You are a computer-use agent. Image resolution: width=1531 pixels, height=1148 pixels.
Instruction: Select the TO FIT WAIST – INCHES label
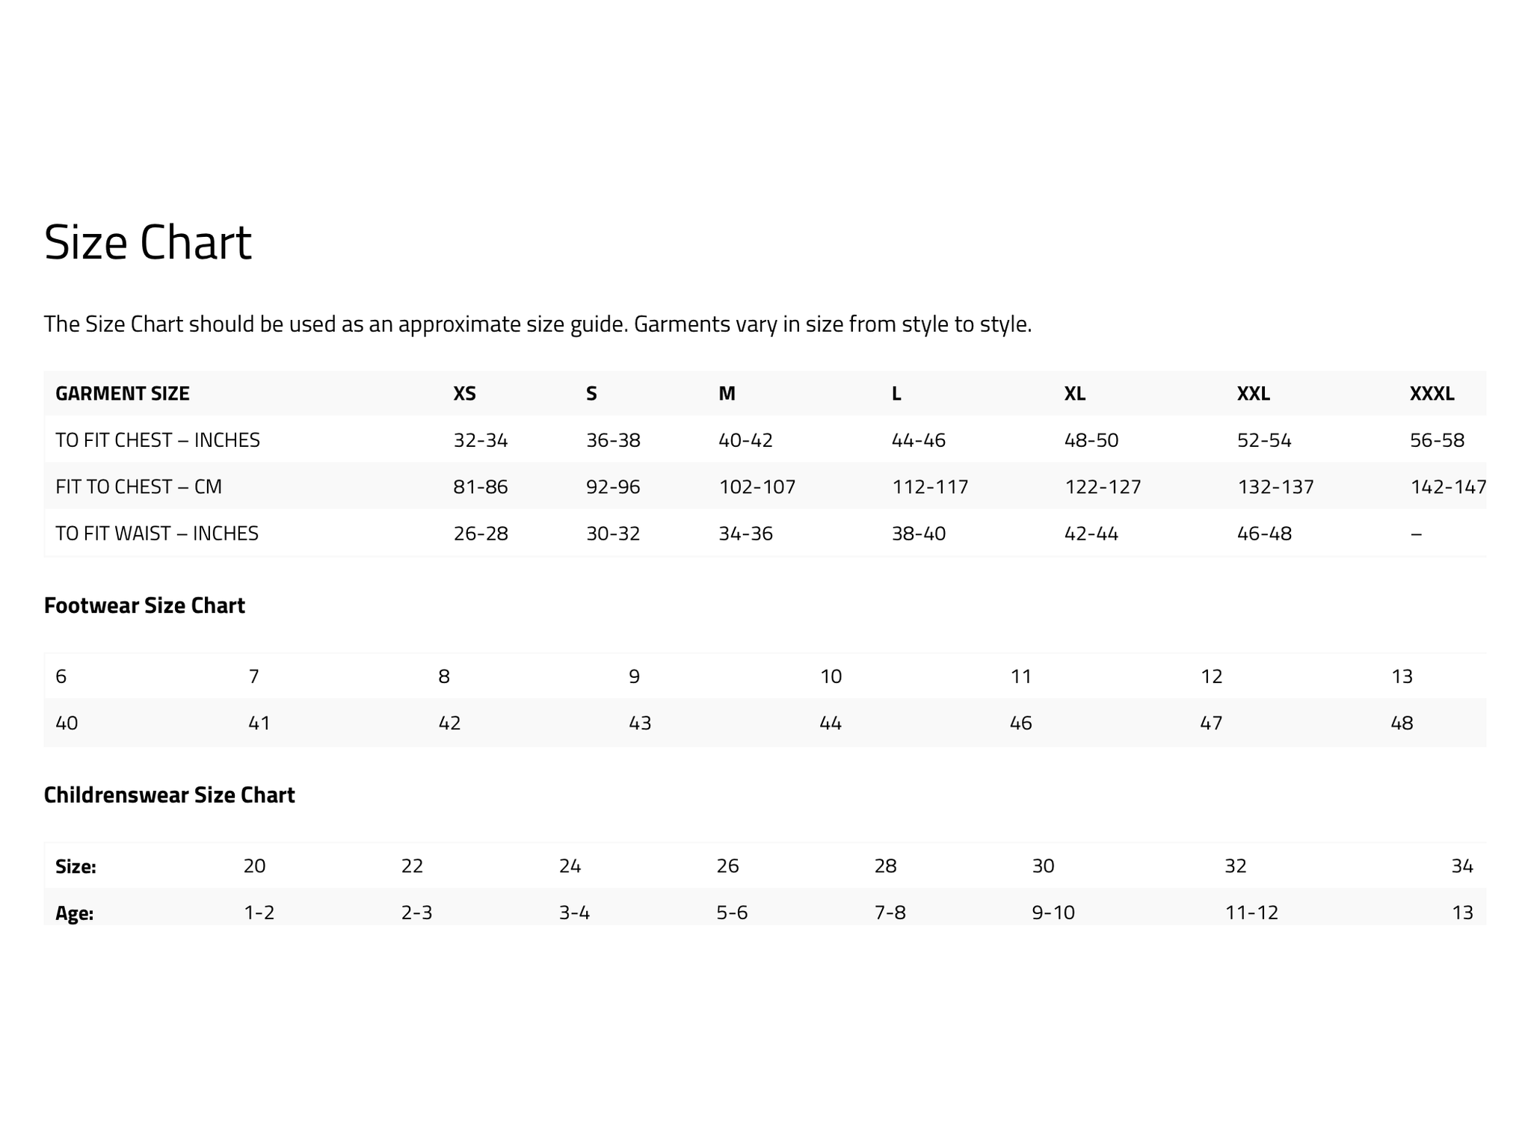coord(157,533)
